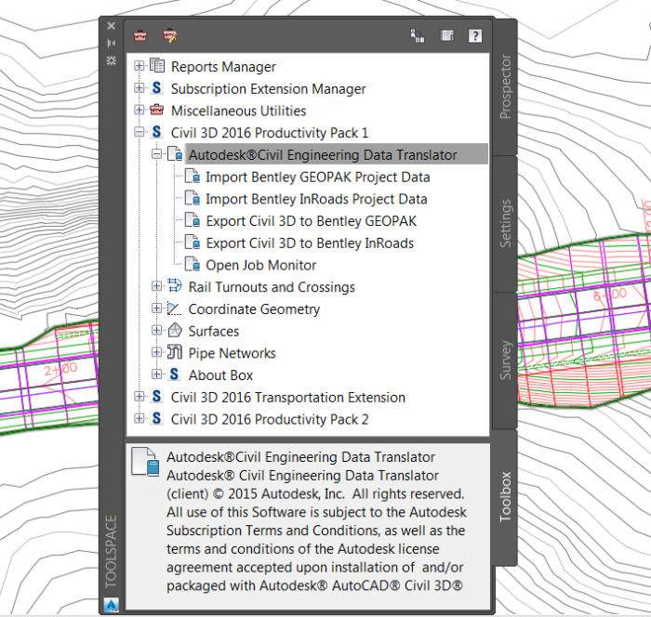Click the Productivity Pack 1 S icon
This screenshot has width=651, height=617.
pos(156,132)
